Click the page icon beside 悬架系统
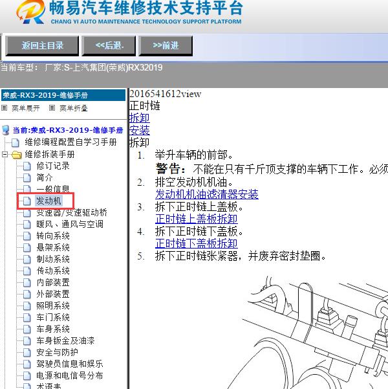This screenshot has width=388, height=389. [27, 248]
